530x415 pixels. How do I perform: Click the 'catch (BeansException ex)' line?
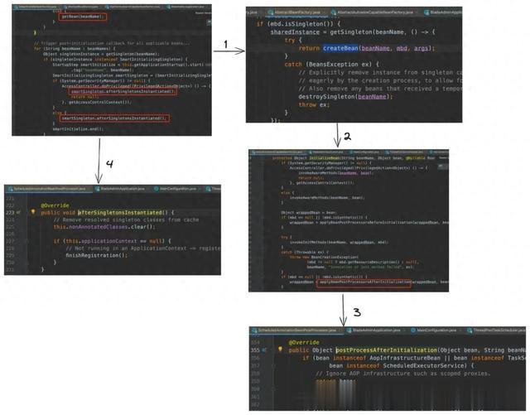(331, 65)
